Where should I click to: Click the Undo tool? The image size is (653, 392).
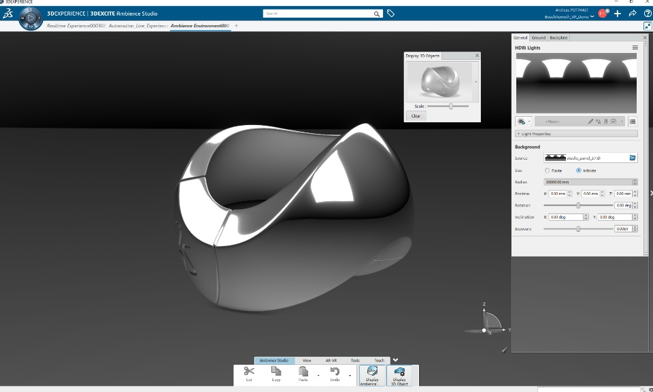click(x=335, y=373)
